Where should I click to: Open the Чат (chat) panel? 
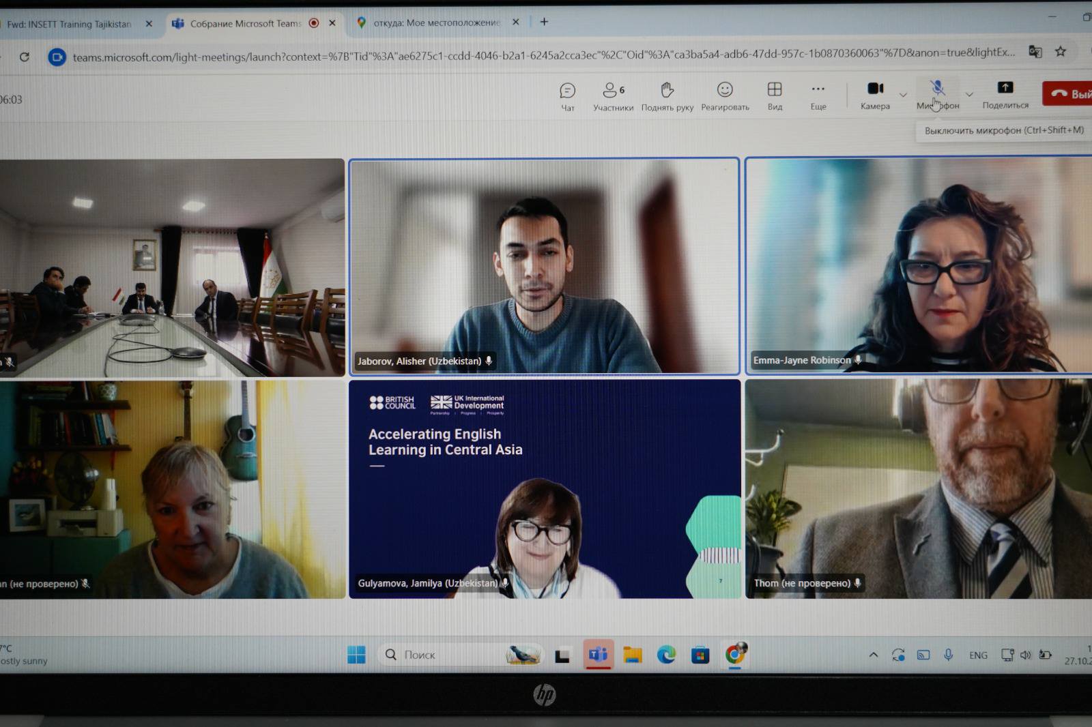[x=567, y=96]
